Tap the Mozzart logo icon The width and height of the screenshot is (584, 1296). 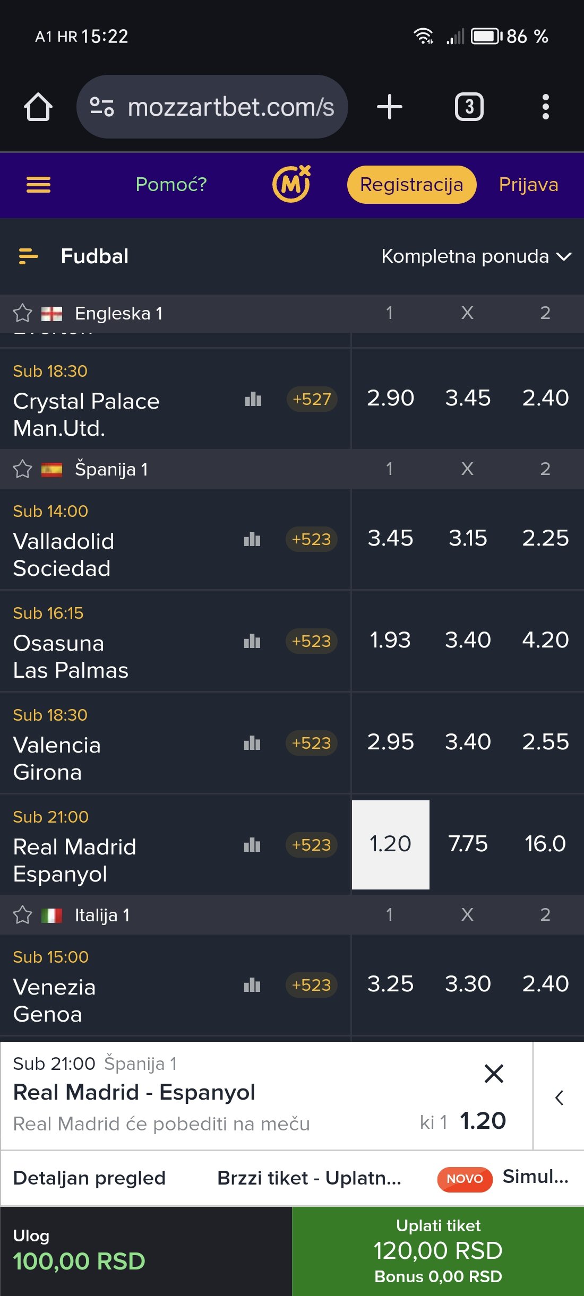coord(291,184)
